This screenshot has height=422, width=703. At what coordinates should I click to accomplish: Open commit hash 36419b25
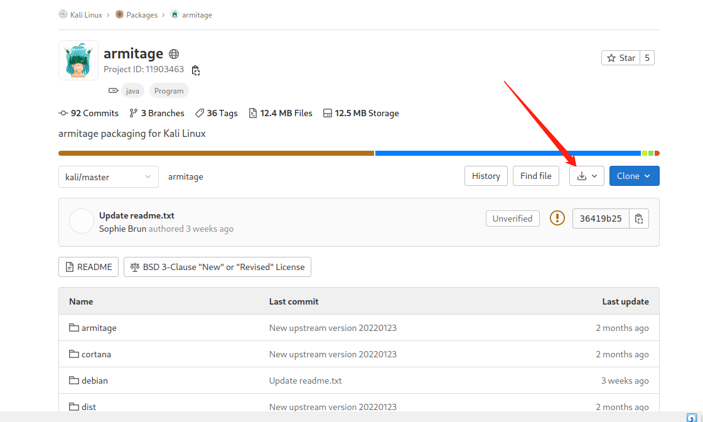(601, 219)
